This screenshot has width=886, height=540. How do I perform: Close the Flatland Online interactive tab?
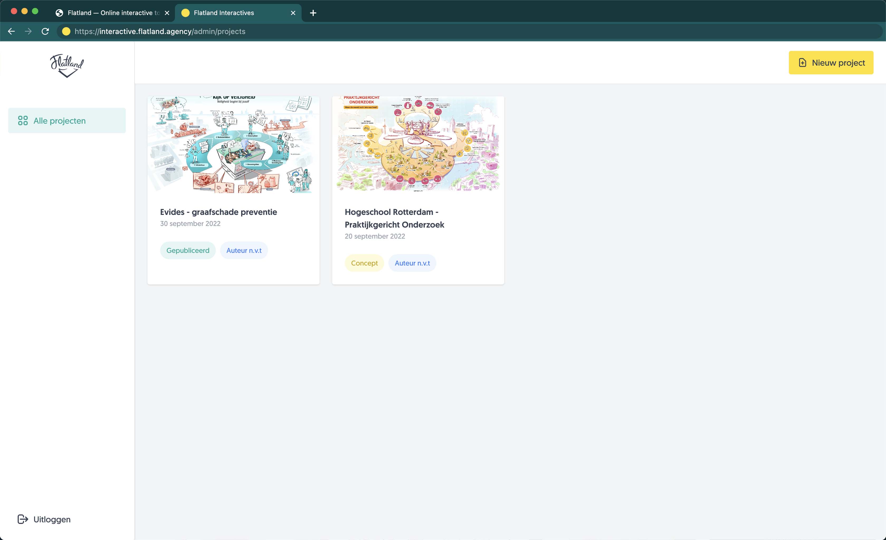pos(167,13)
